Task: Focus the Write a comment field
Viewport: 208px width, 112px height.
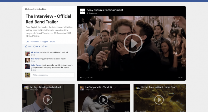Action: (53, 75)
